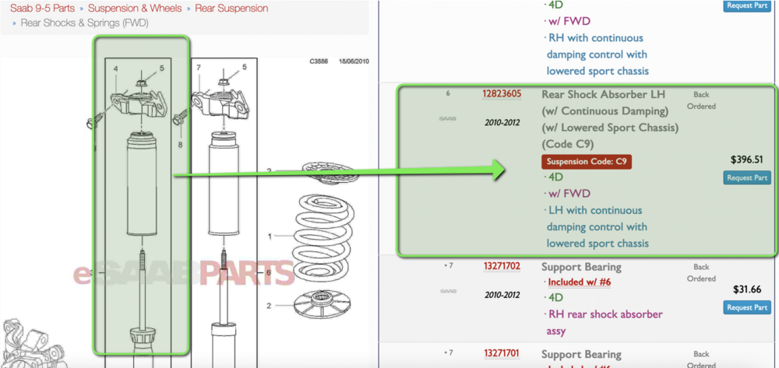The height and width of the screenshot is (368, 779).
Task: Click the SAAB logo under item number 7
Action: point(448,292)
